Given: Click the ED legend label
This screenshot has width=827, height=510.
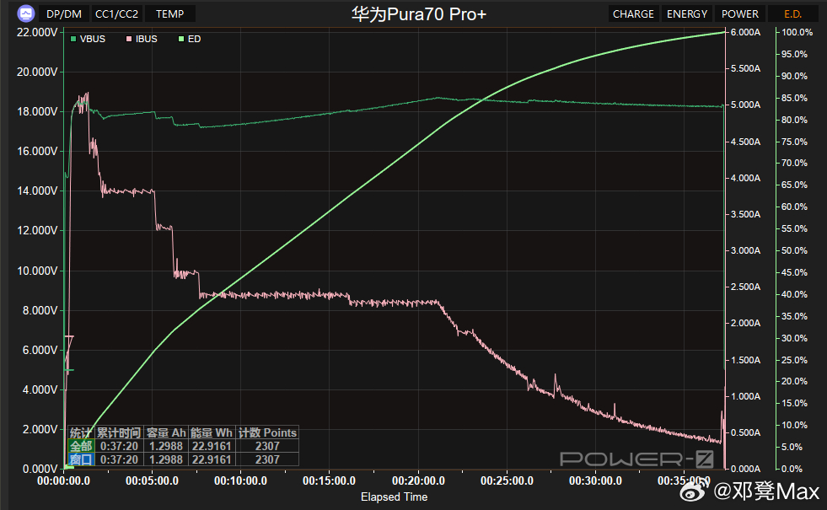Looking at the screenshot, I should (194, 39).
